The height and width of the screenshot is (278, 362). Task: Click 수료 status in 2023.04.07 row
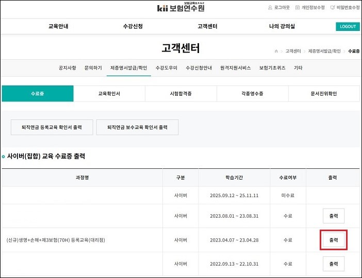click(x=288, y=240)
